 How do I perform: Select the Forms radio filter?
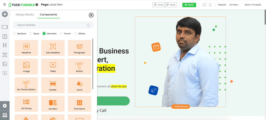tap(61, 34)
